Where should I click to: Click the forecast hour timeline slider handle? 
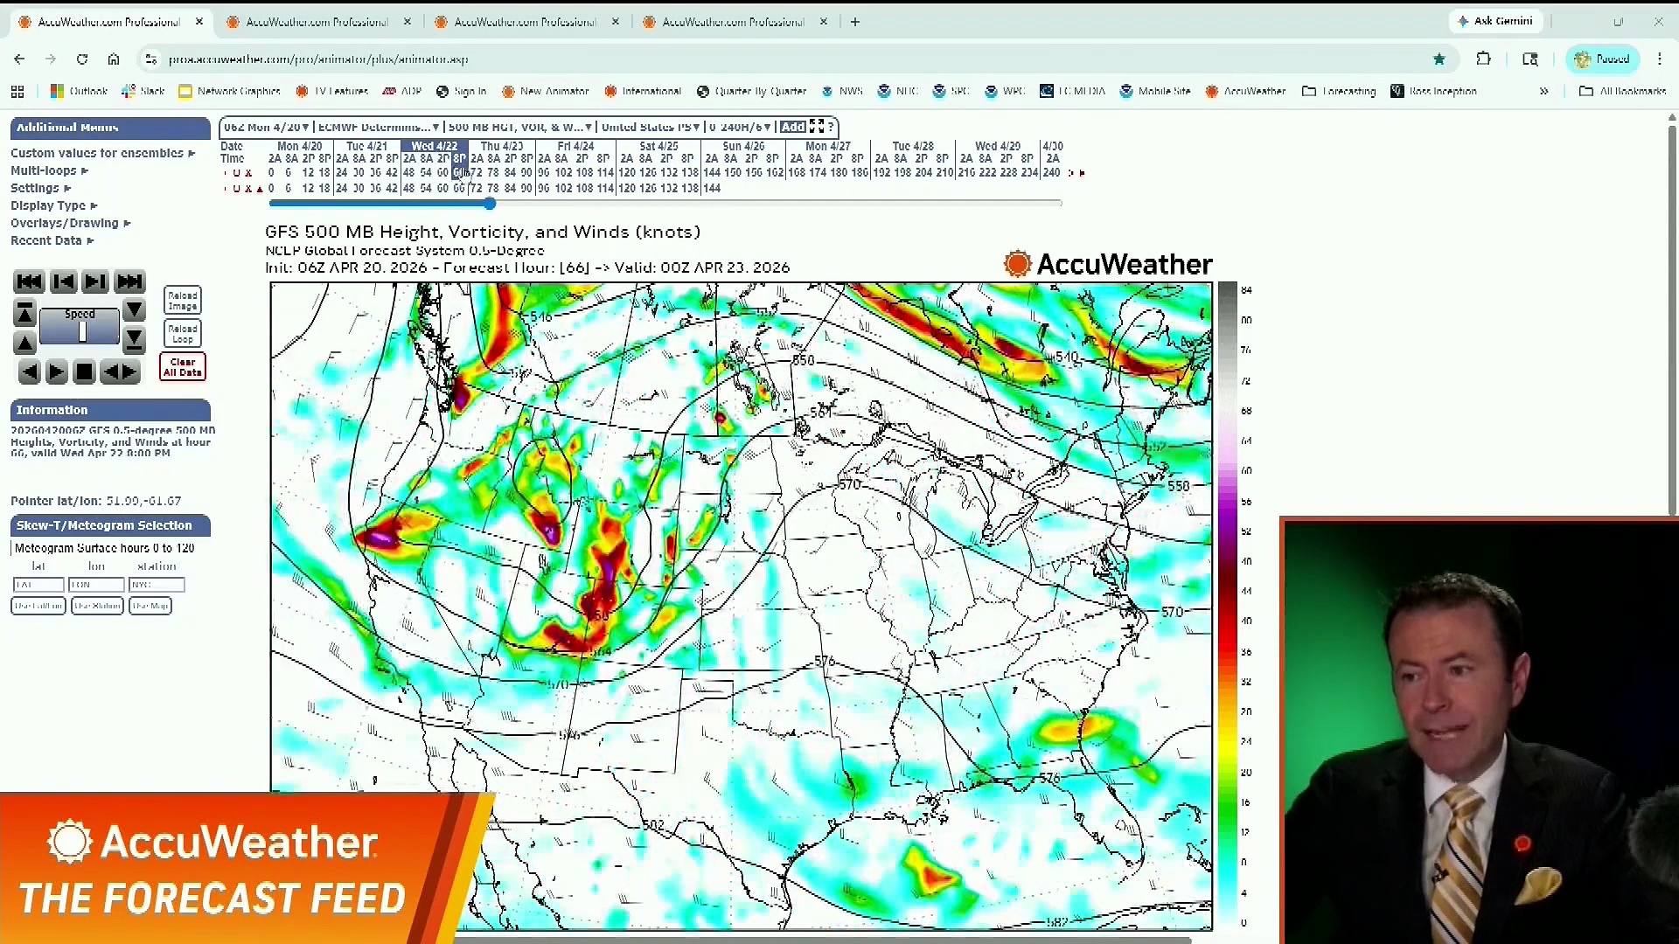coord(490,204)
